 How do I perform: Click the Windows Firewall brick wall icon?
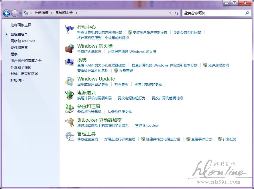pos(70,49)
